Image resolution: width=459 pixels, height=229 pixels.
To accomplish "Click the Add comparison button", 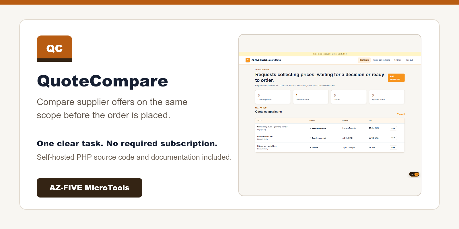I will coord(396,78).
